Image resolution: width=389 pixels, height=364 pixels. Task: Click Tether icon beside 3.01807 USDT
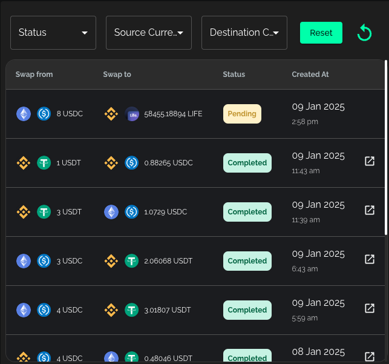(x=131, y=310)
